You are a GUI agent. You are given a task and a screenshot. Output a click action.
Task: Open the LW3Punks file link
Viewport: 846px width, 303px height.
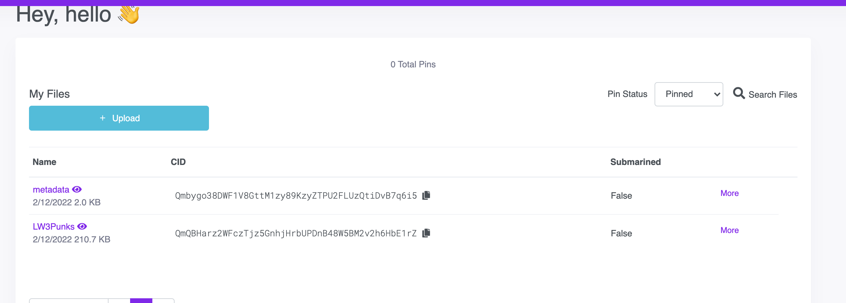click(x=54, y=226)
